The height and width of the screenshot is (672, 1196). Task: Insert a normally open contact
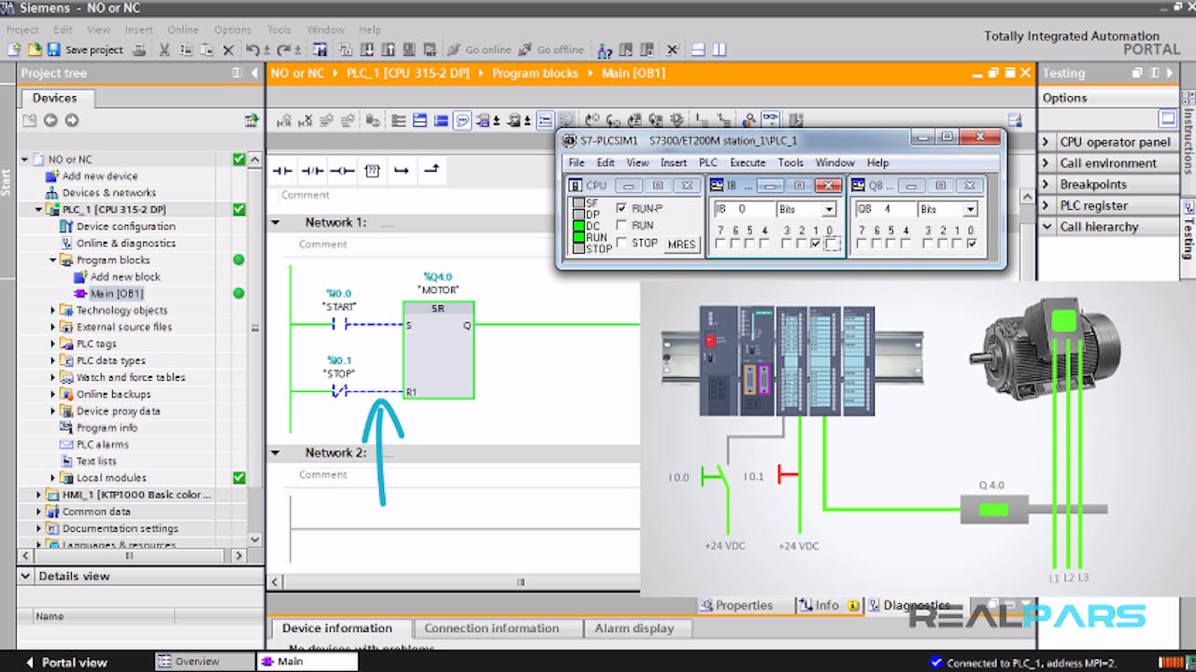tap(282, 171)
